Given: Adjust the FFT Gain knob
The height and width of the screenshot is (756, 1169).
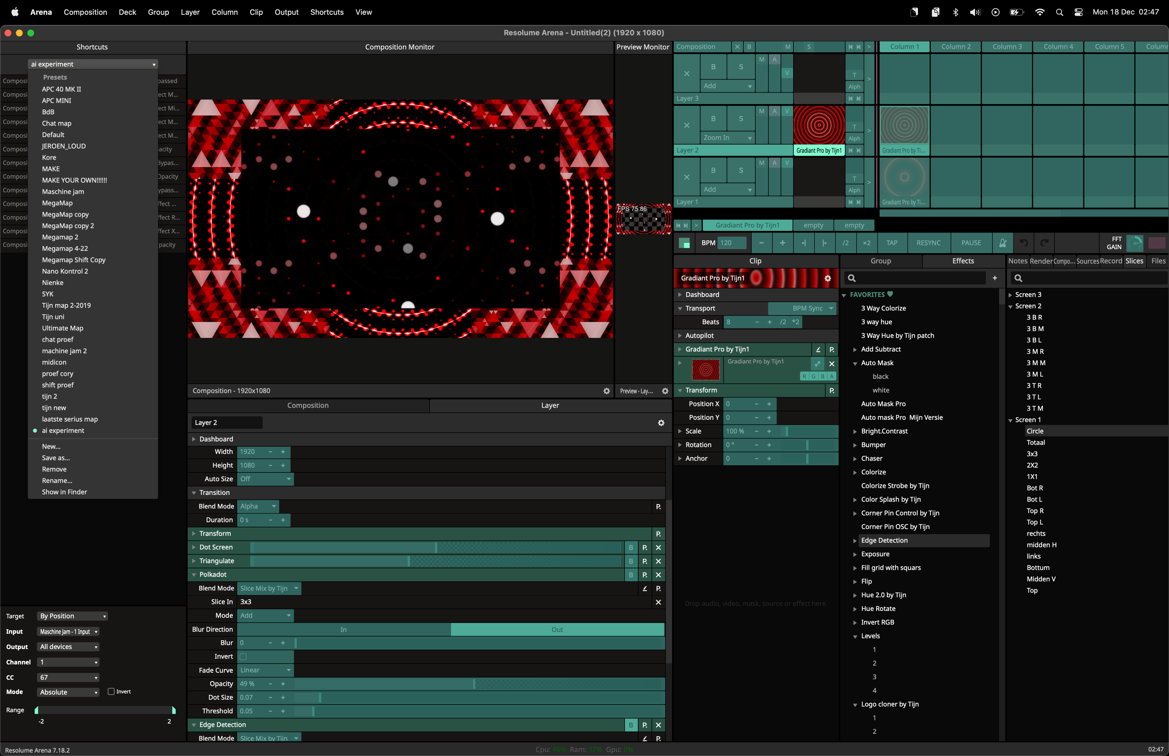Looking at the screenshot, I should [1134, 243].
